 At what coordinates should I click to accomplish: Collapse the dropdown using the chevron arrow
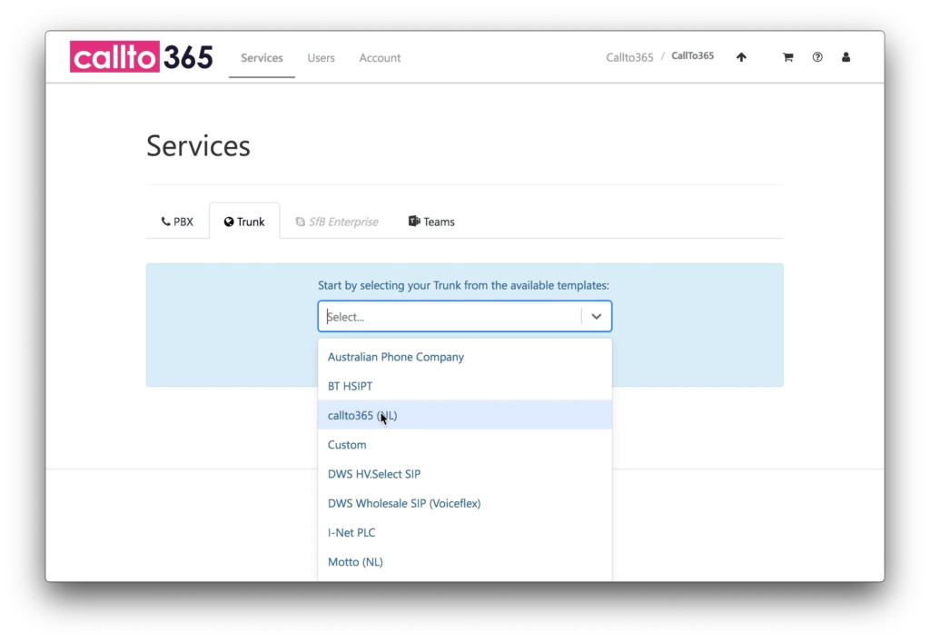596,316
